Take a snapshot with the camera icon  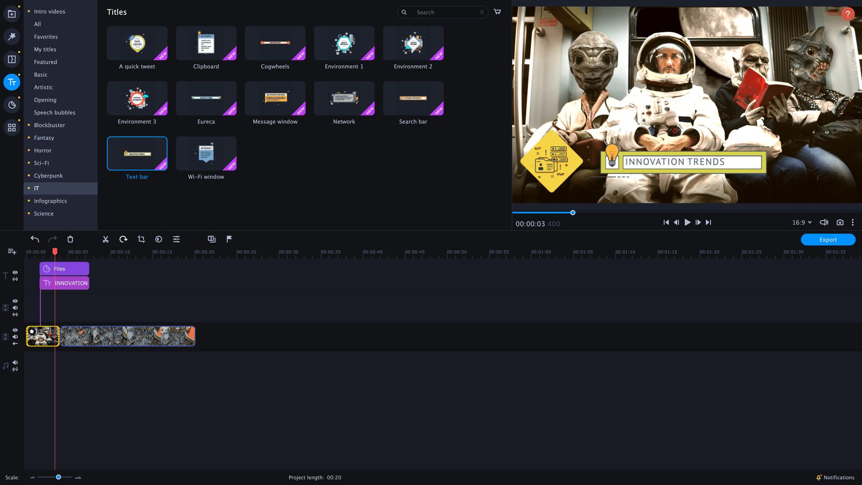(840, 222)
